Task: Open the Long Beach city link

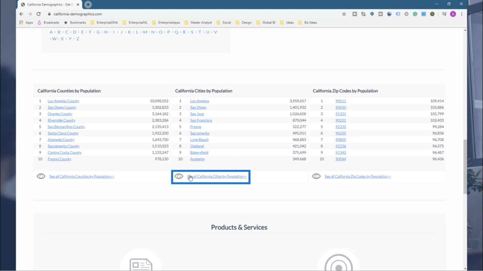Action: click(x=199, y=140)
